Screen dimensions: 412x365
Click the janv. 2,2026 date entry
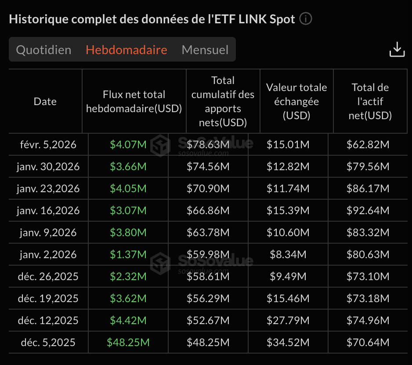click(x=45, y=254)
